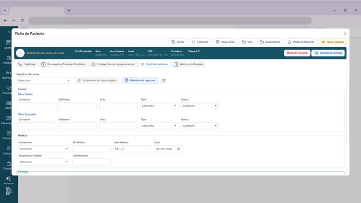361x203 pixels.
Task: Expand the Fornecedor dropdown
Action: [x=44, y=149]
